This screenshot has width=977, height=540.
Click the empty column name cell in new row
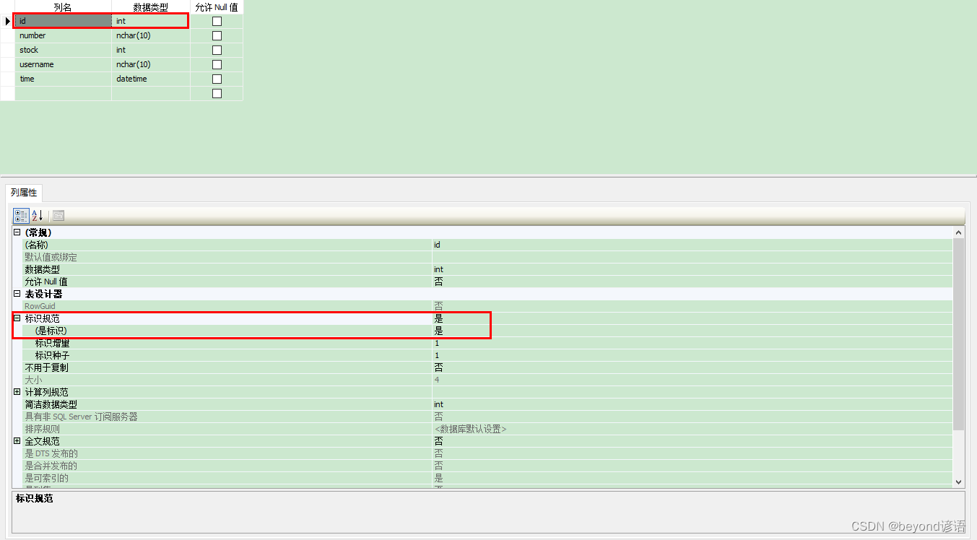coord(63,93)
